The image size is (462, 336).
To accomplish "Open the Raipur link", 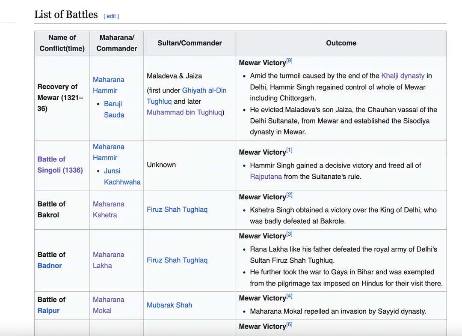I will pyautogui.click(x=48, y=311).
